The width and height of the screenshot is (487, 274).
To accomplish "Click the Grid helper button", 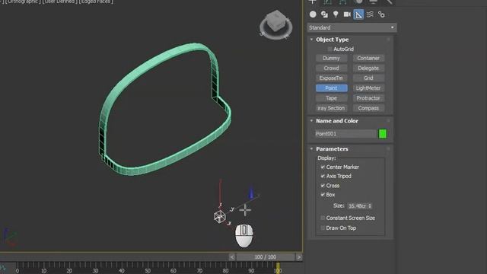I will [x=368, y=78].
